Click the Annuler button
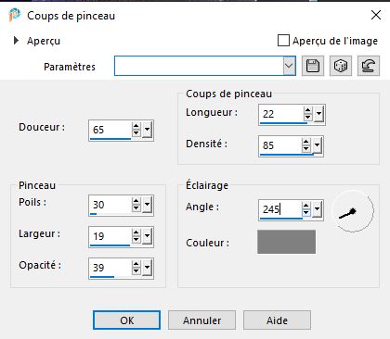 click(201, 320)
